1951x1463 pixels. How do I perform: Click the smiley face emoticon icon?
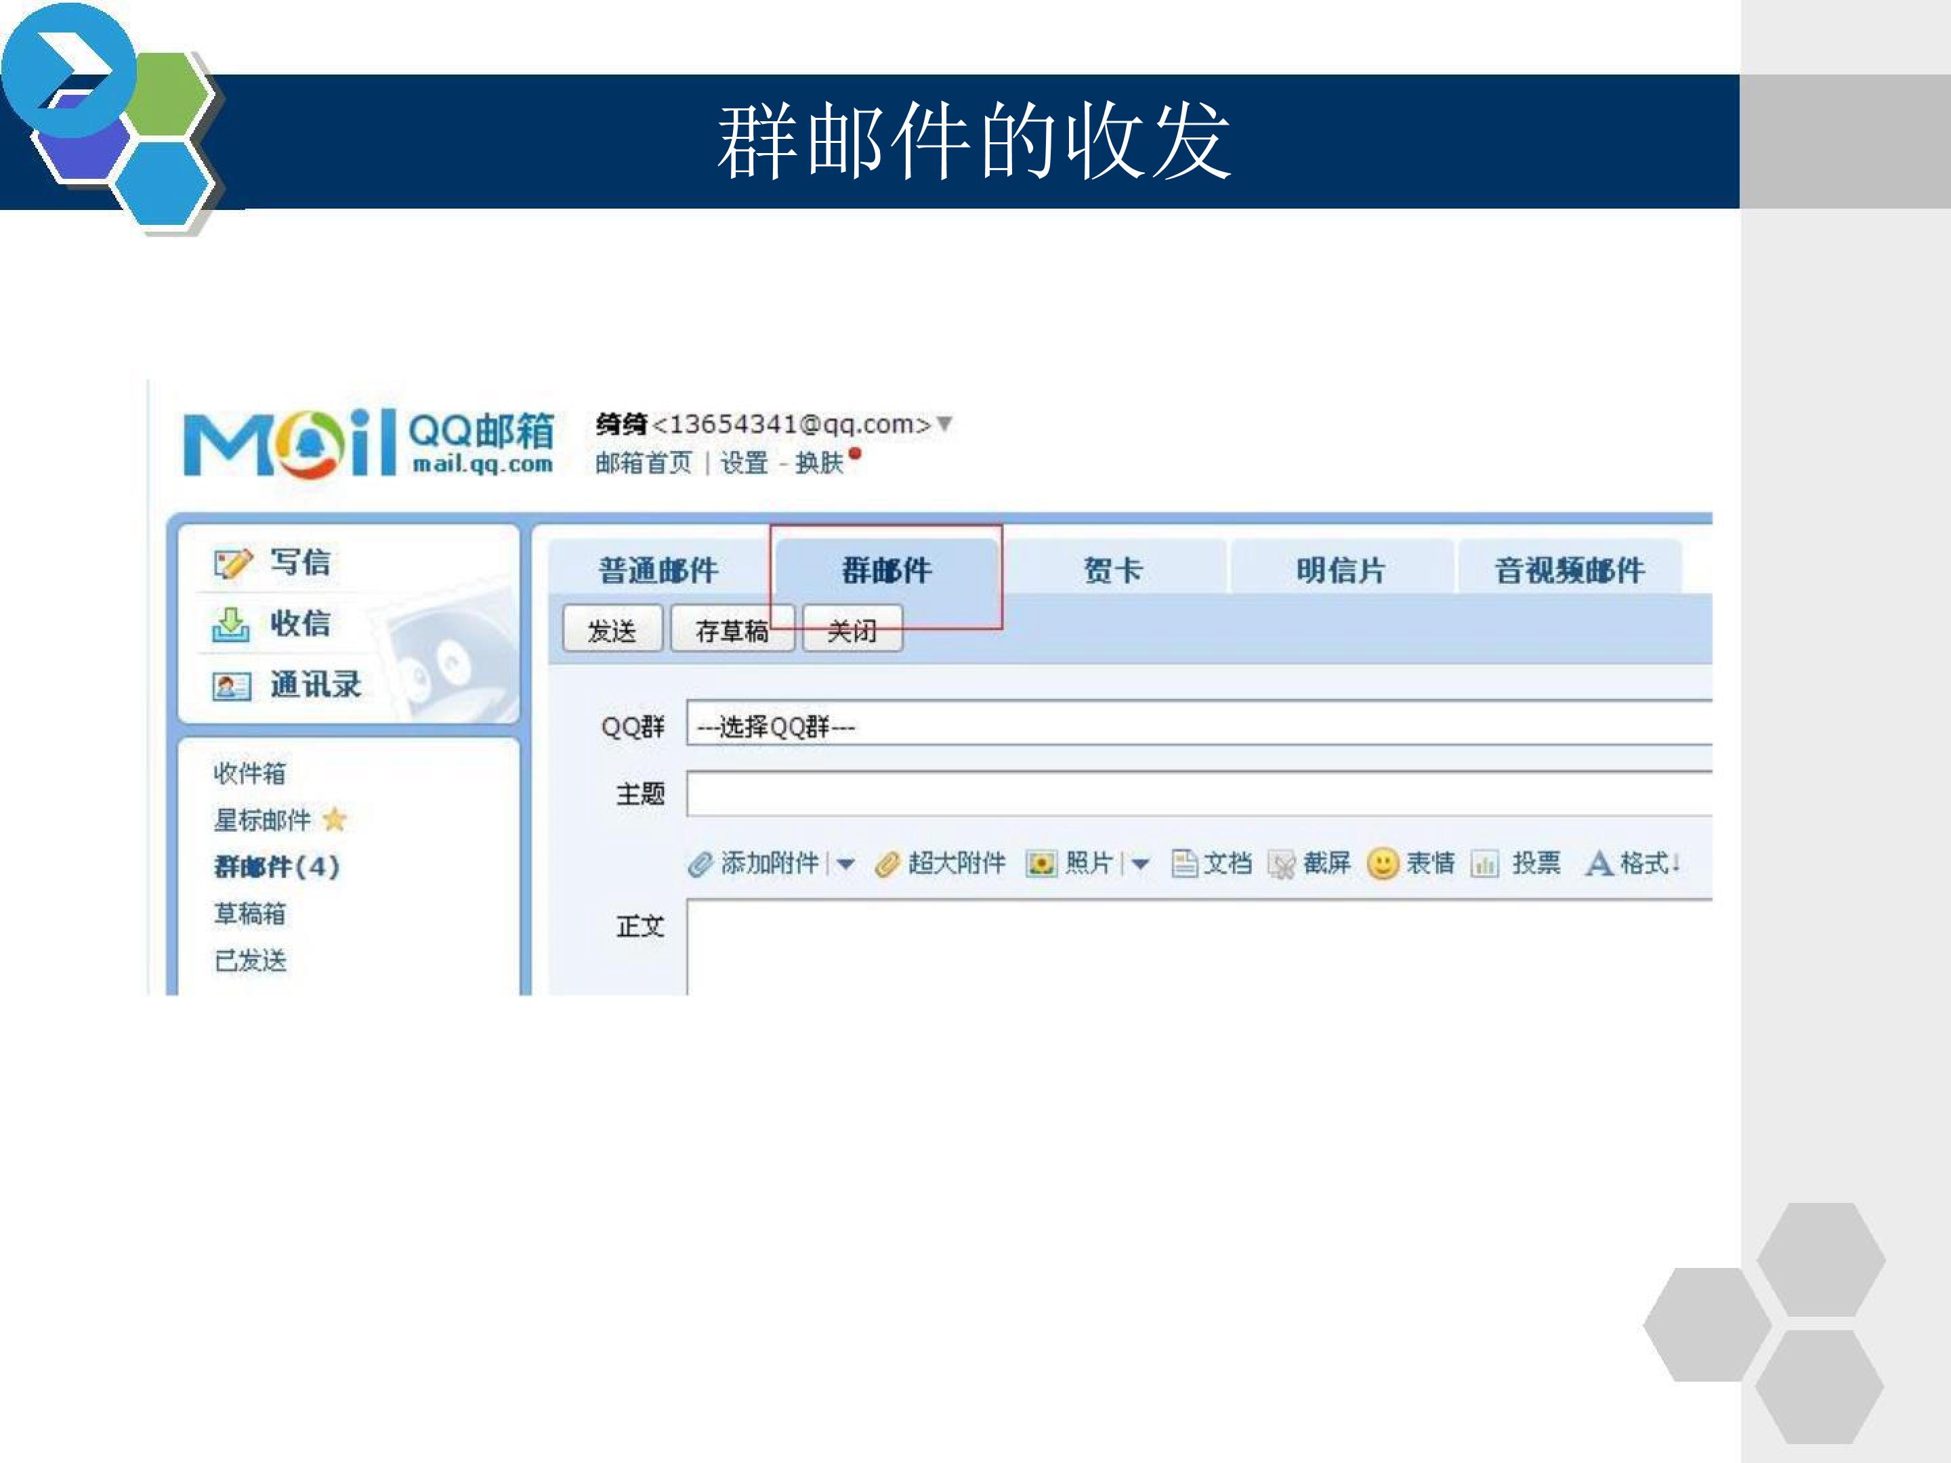point(1382,864)
